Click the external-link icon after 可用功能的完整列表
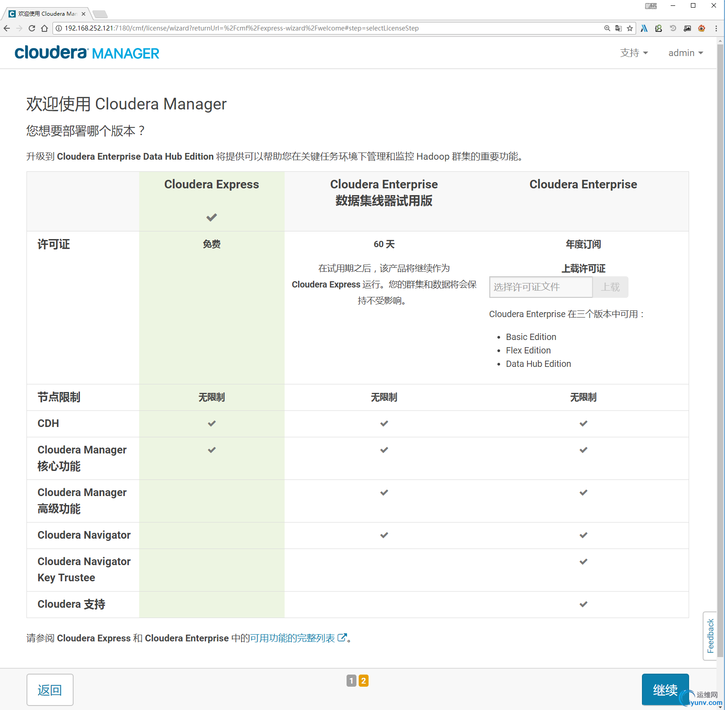Viewport: 725px width, 710px height. point(342,637)
